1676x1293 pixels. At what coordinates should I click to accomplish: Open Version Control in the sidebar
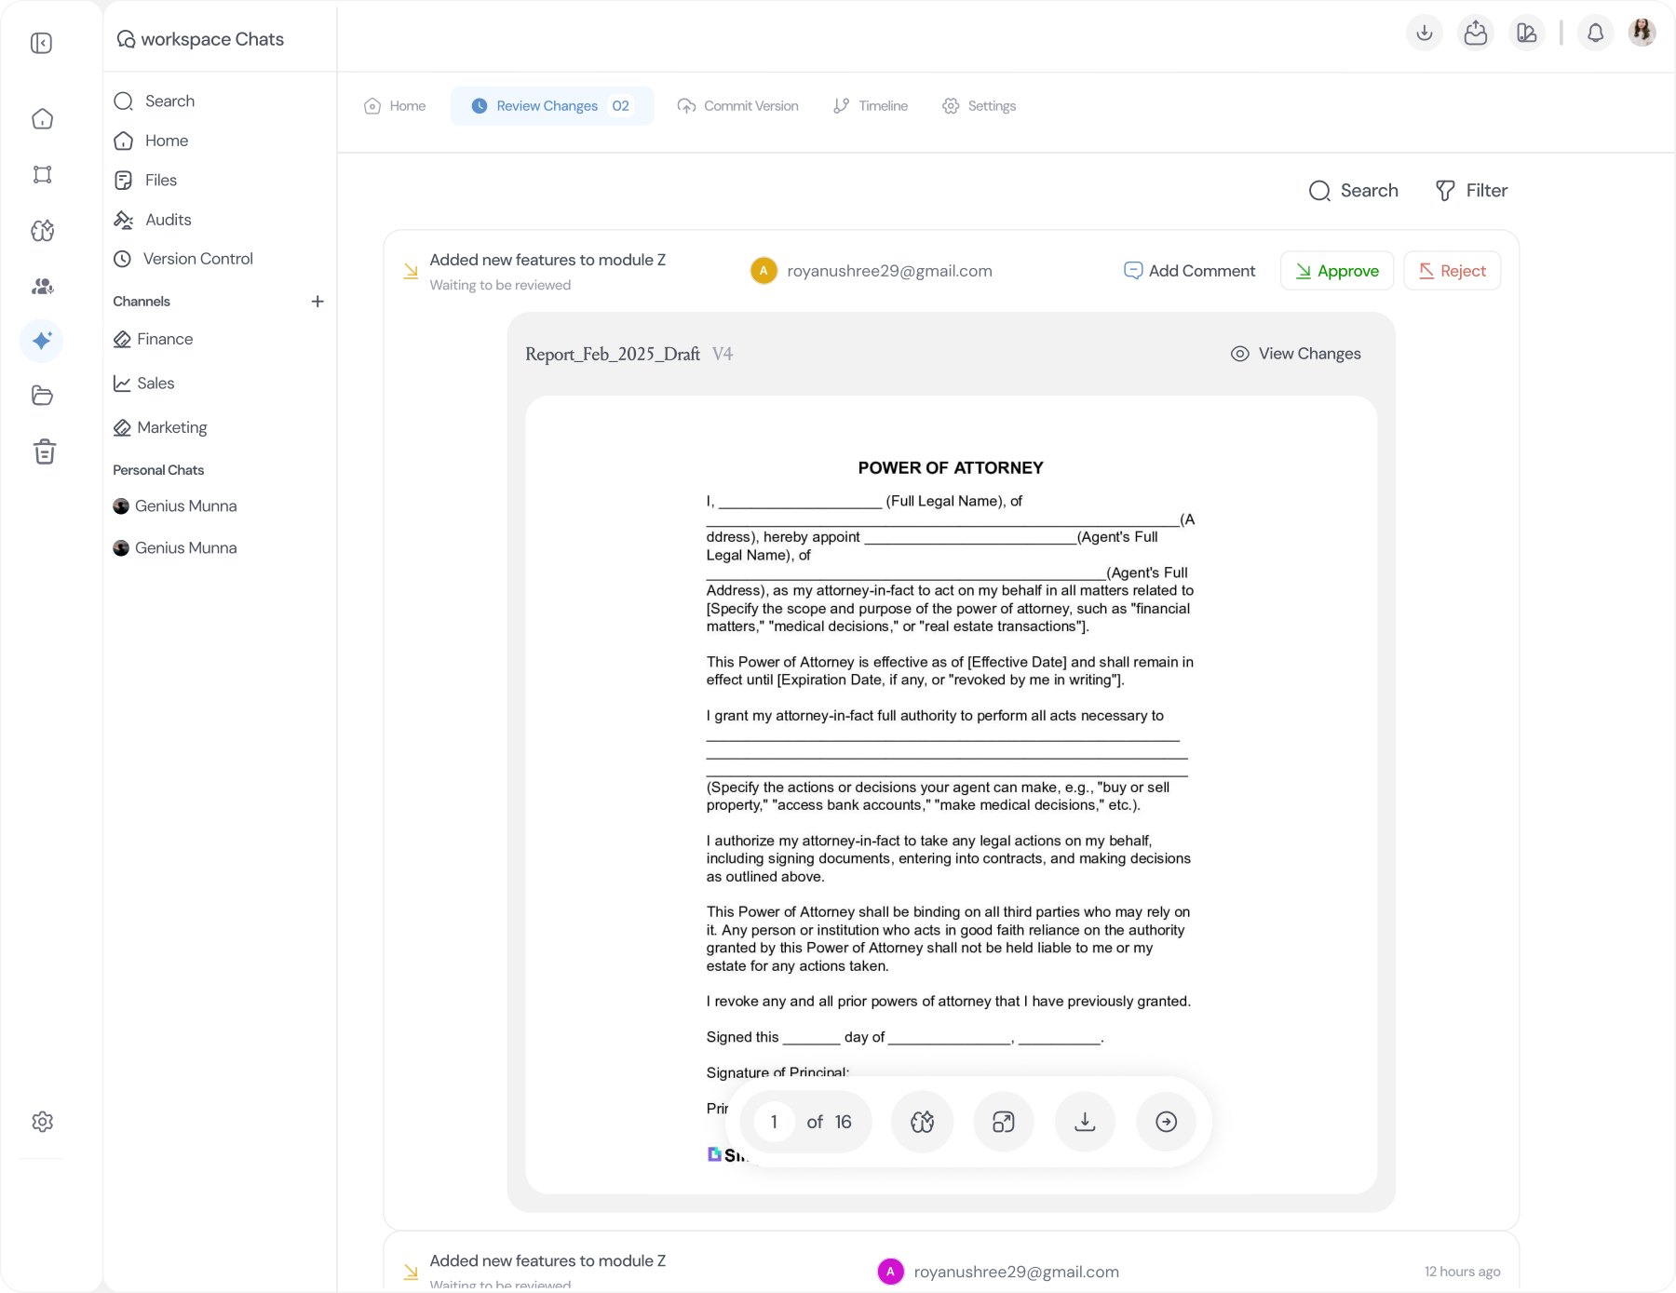pos(183,259)
